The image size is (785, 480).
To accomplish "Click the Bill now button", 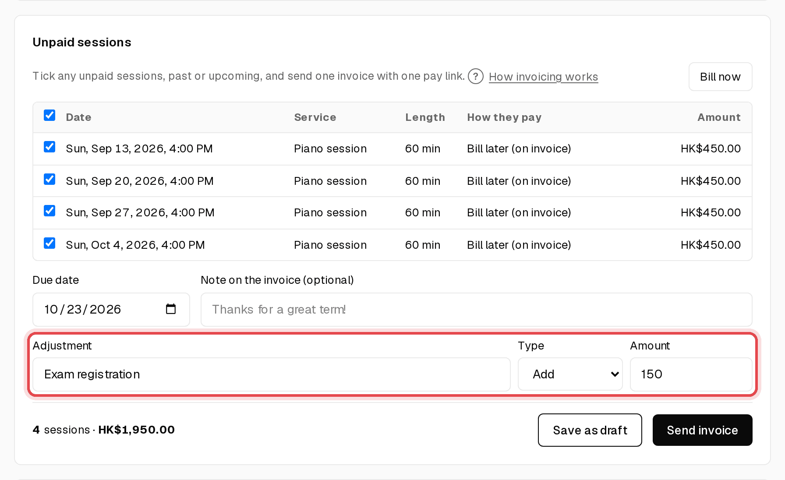I will pyautogui.click(x=720, y=77).
